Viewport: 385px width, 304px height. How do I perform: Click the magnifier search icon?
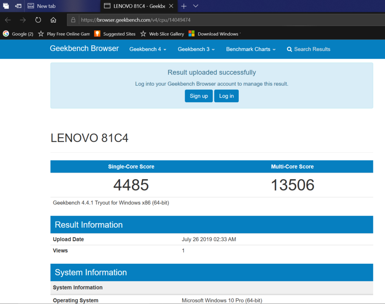point(290,49)
